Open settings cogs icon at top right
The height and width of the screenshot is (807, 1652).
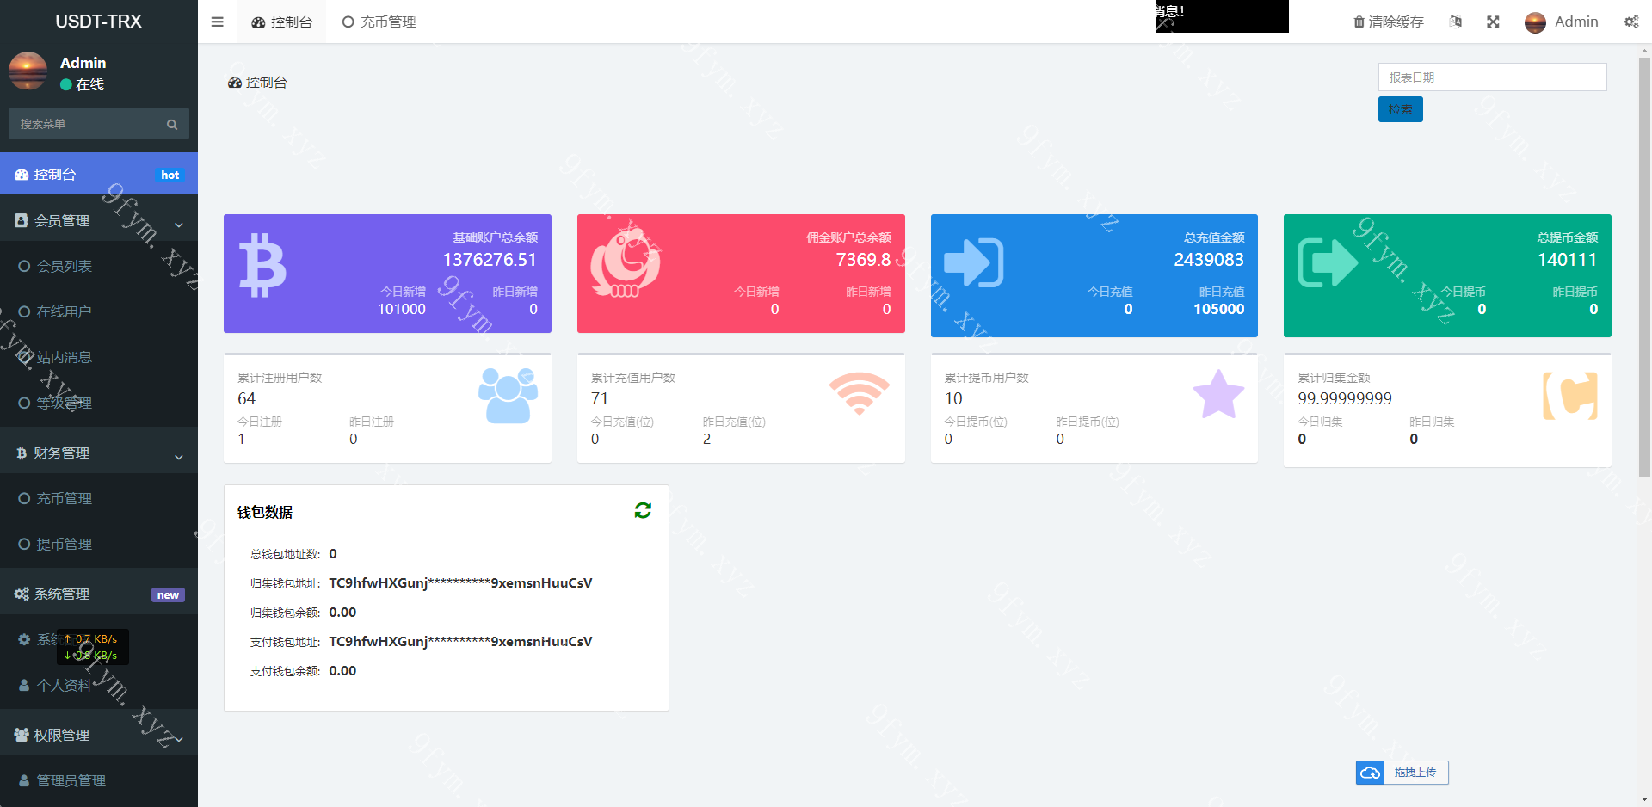point(1631,22)
